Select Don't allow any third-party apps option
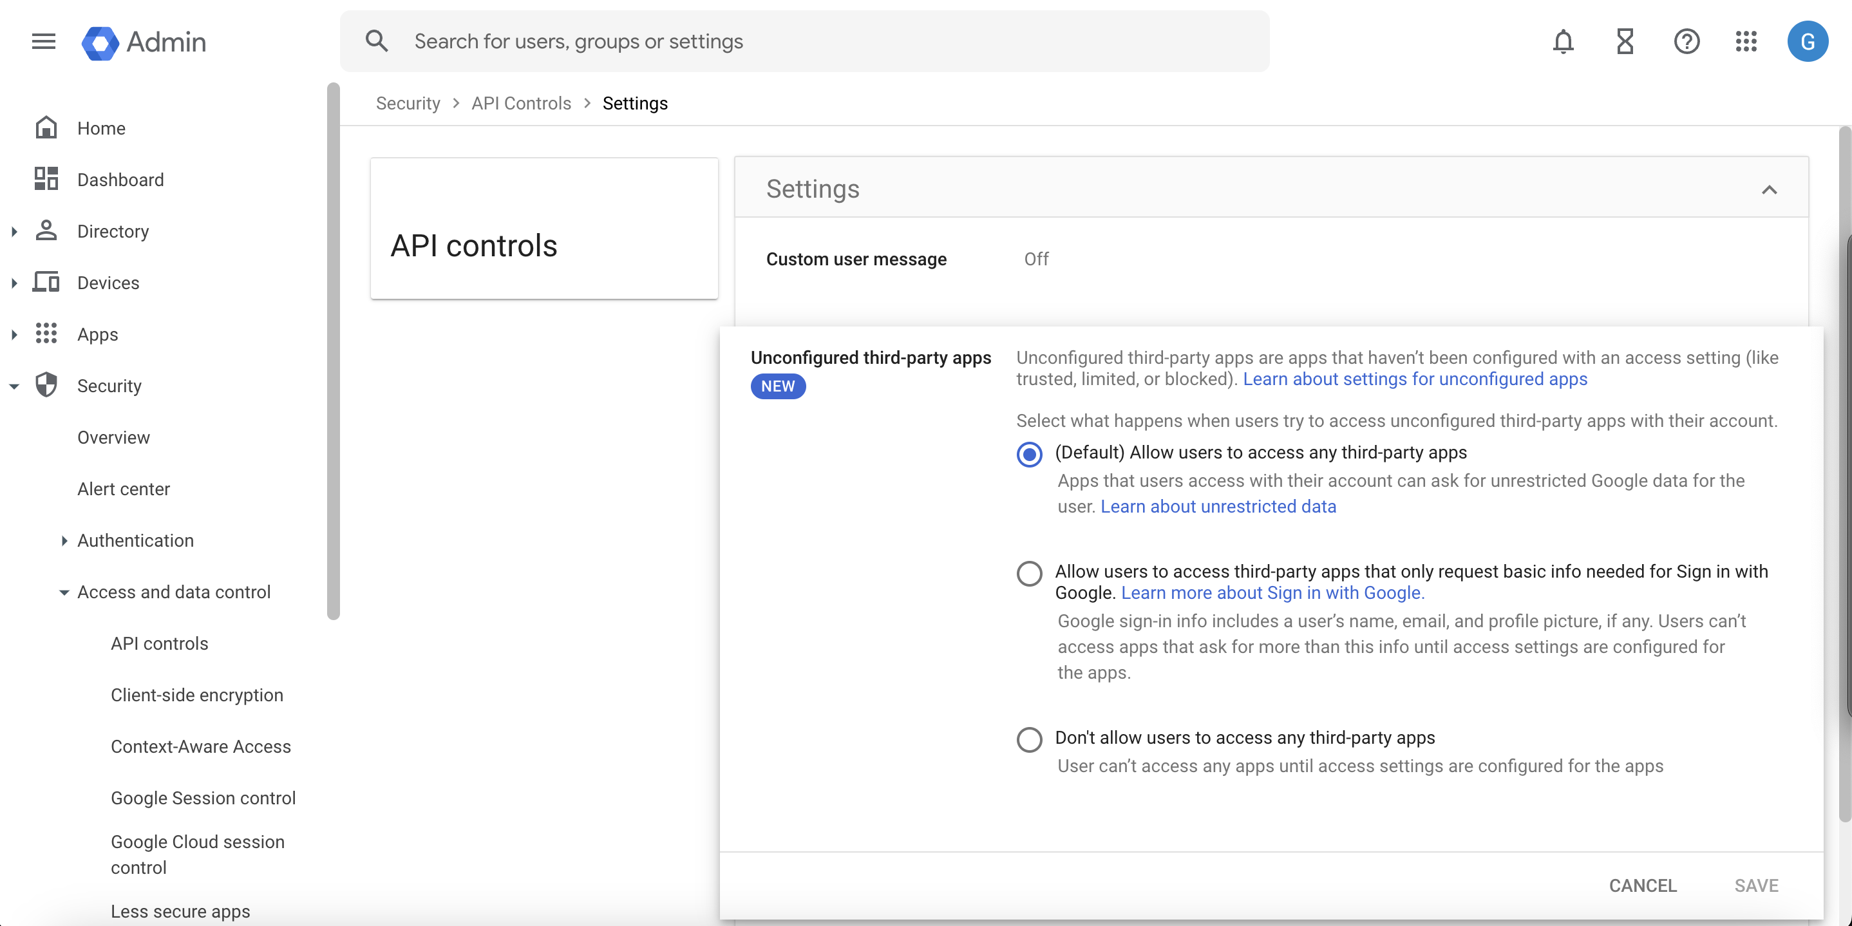 tap(1030, 739)
